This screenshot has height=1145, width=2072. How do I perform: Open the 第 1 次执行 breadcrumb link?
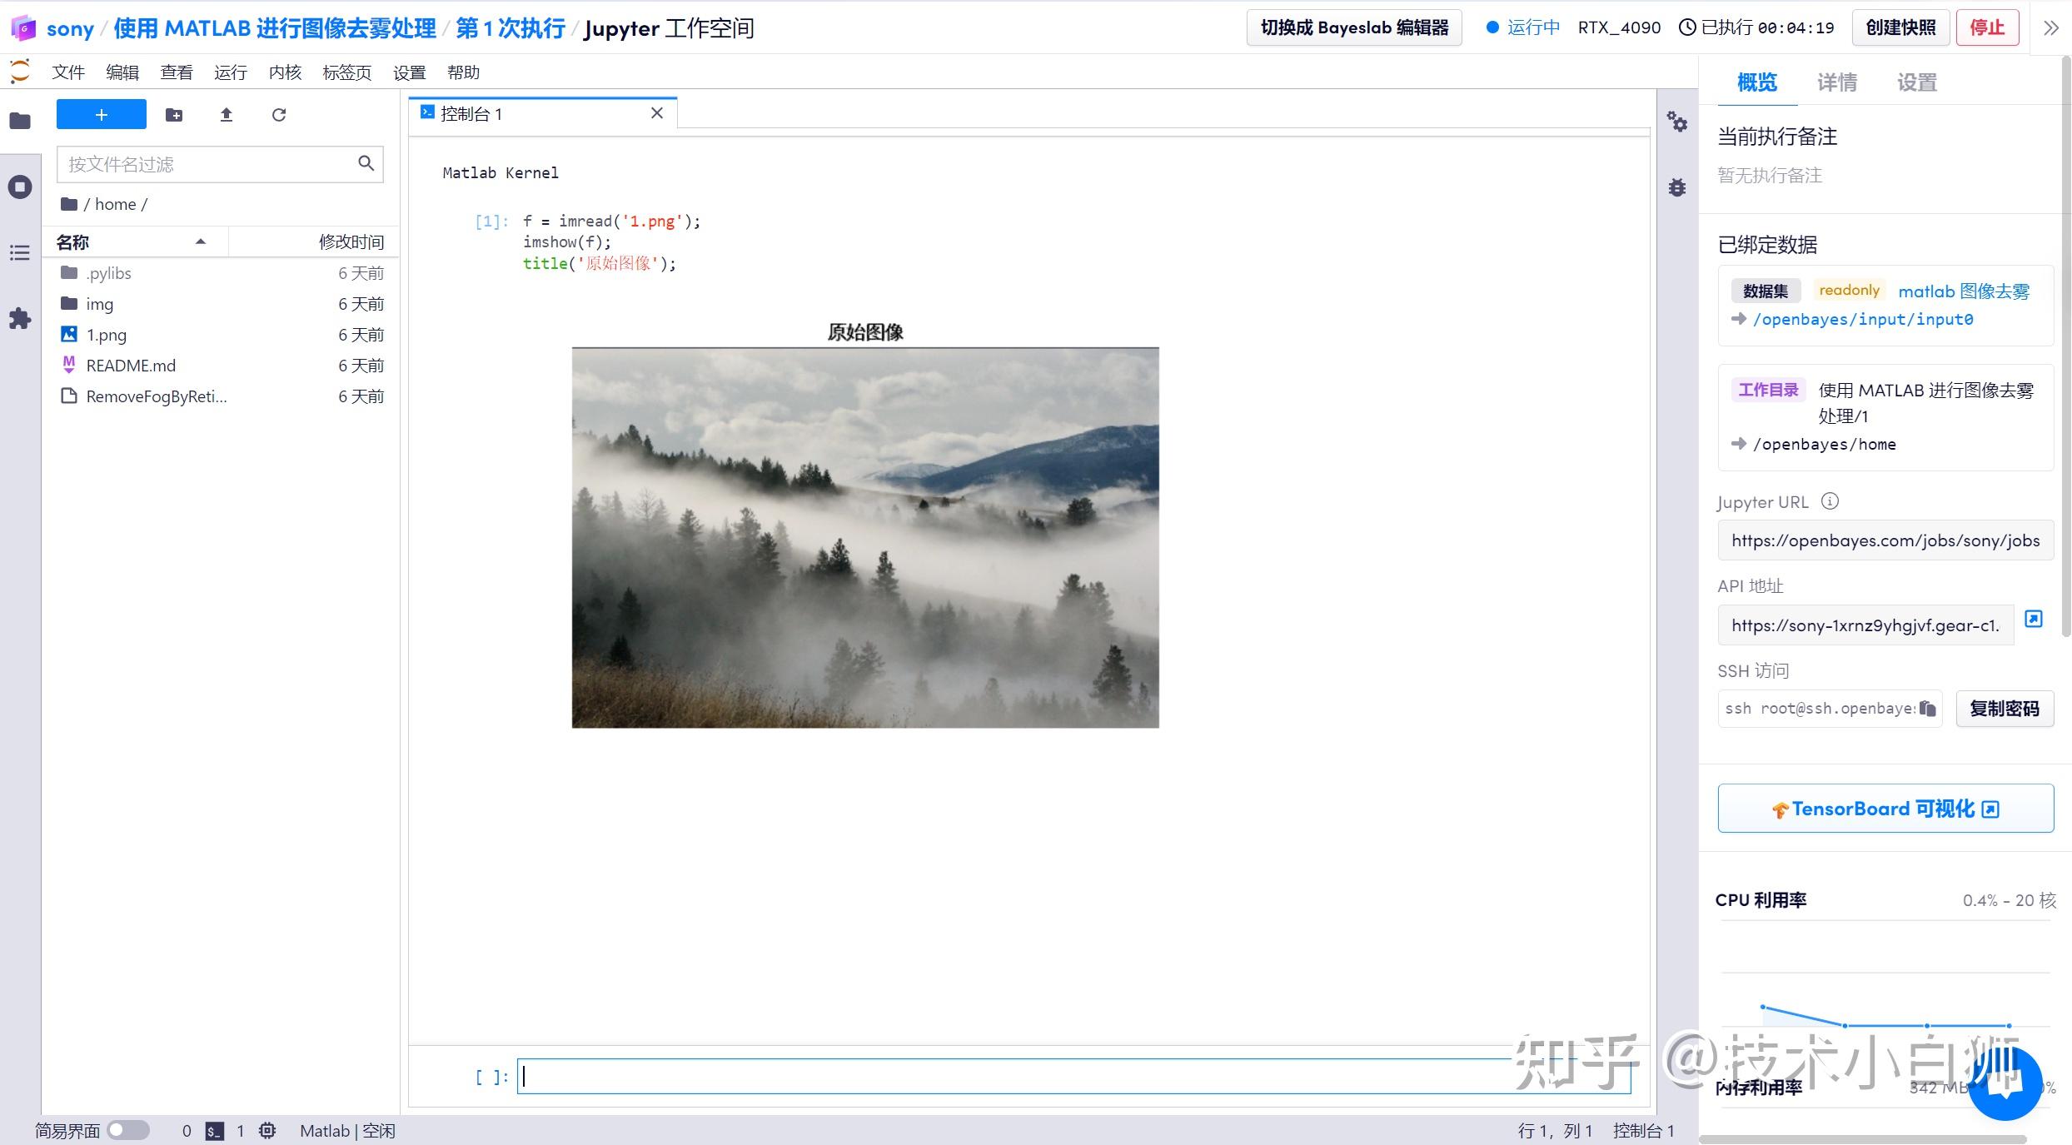(511, 28)
